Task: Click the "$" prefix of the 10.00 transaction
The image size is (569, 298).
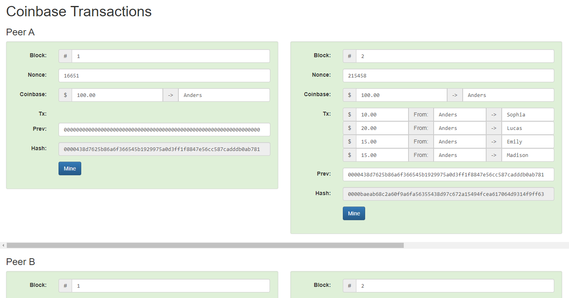Action: point(350,114)
